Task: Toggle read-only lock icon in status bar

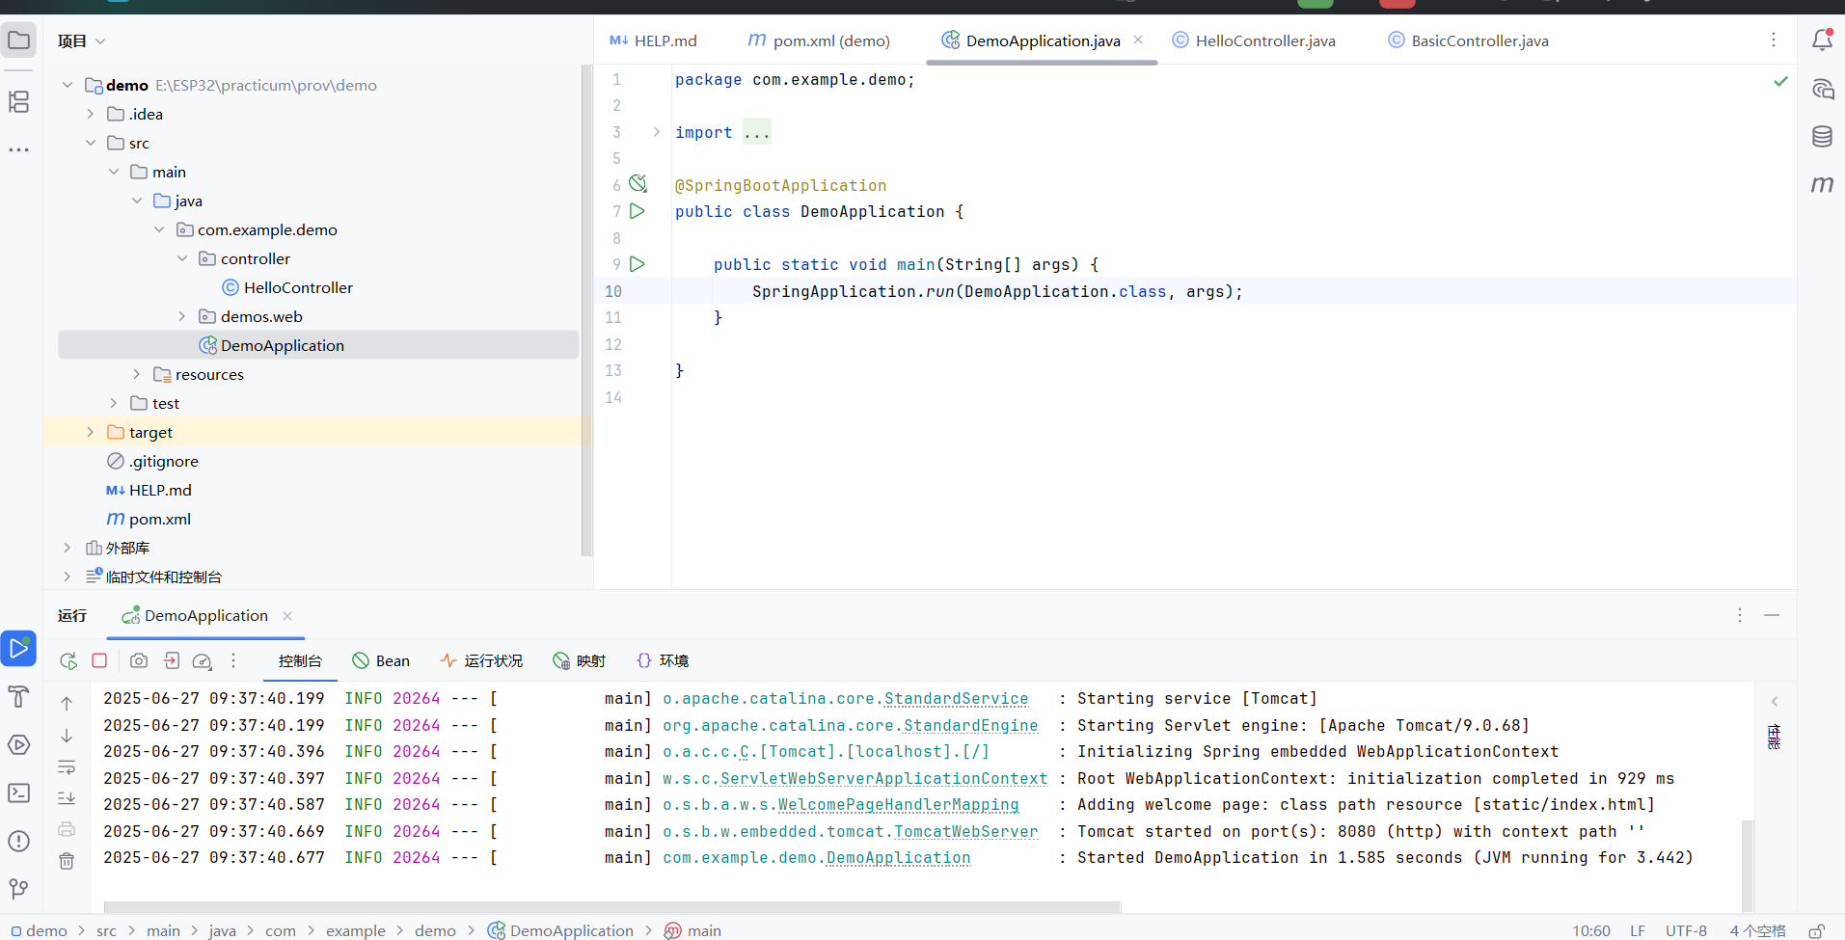Action: point(1816,930)
